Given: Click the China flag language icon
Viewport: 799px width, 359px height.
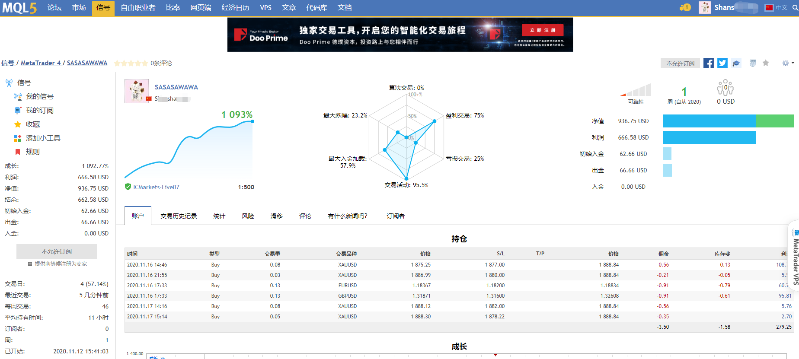Looking at the screenshot, I should pyautogui.click(x=769, y=8).
